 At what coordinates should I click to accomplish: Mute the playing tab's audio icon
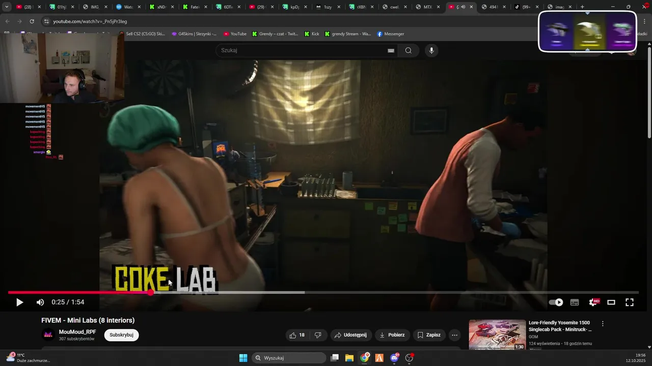463,7
